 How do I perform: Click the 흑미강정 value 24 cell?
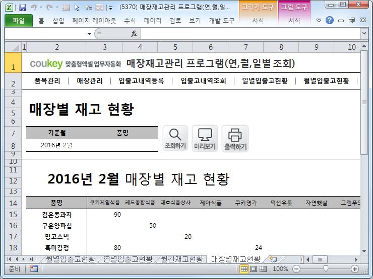click(x=246, y=248)
